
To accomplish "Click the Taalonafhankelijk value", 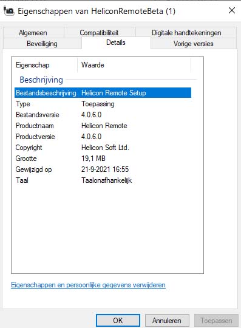I will coord(107,180).
